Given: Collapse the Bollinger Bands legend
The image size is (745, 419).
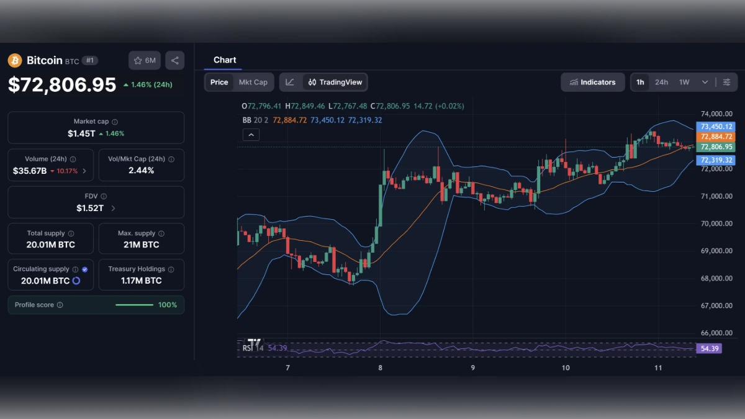Looking at the screenshot, I should tap(251, 134).
